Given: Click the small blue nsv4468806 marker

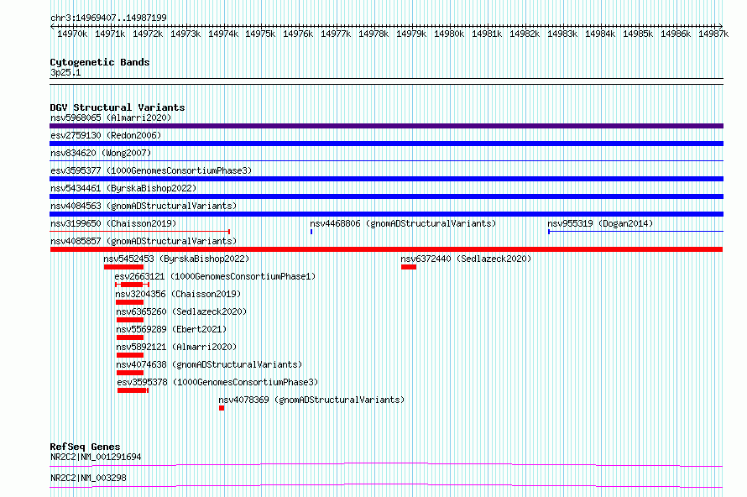Looking at the screenshot, I should (311, 232).
